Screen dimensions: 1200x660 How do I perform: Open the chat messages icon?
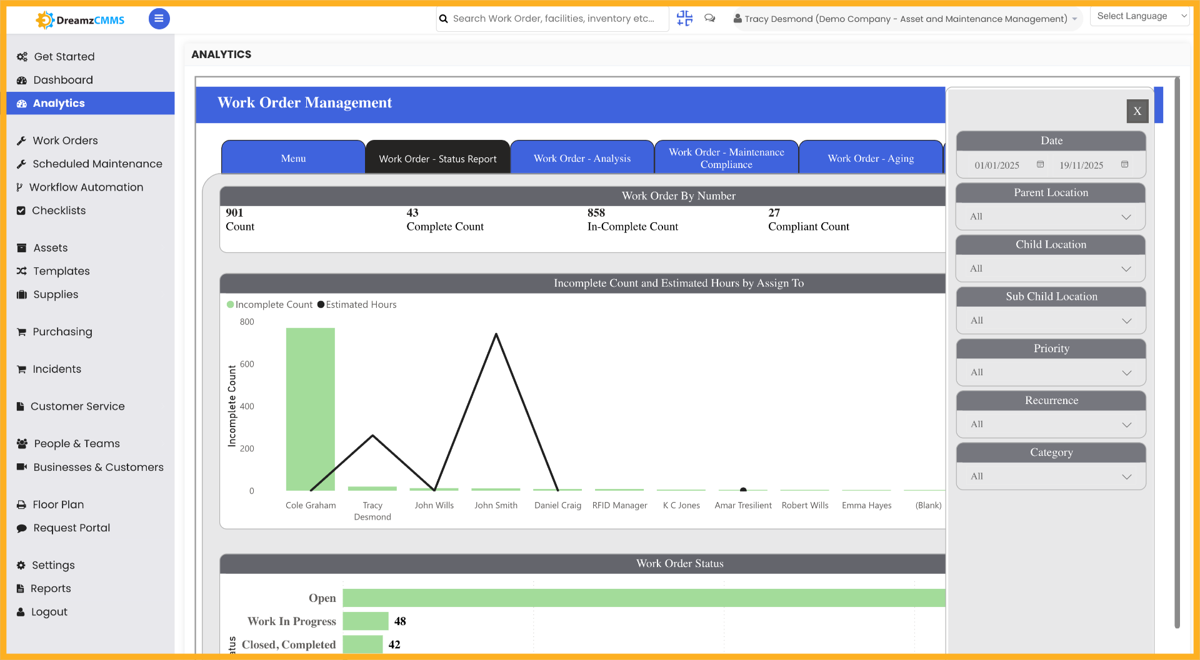(x=710, y=18)
